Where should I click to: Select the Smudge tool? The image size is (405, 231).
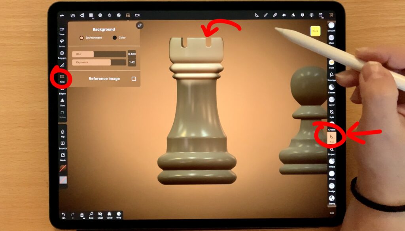(x=331, y=75)
